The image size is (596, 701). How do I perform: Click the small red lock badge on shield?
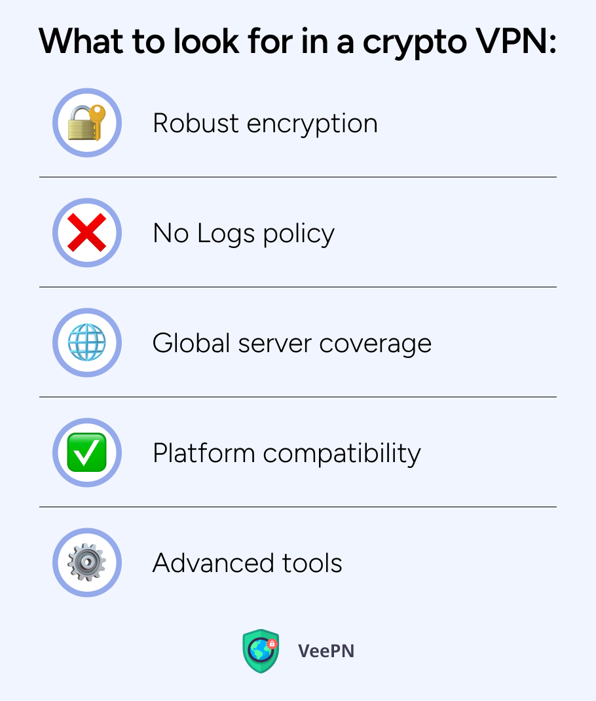click(272, 644)
